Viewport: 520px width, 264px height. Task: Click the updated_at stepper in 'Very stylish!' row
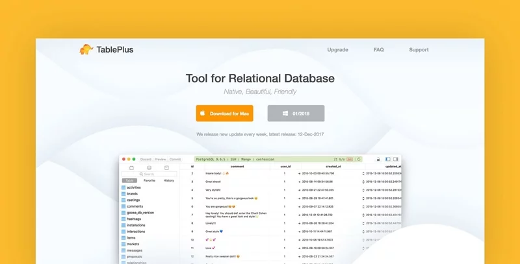[x=363, y=190]
